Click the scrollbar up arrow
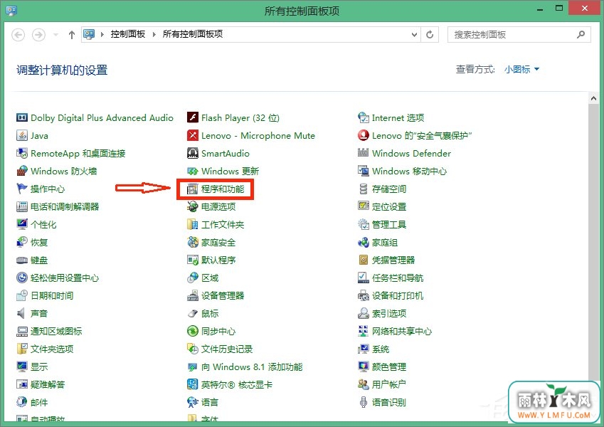 tap(593, 98)
